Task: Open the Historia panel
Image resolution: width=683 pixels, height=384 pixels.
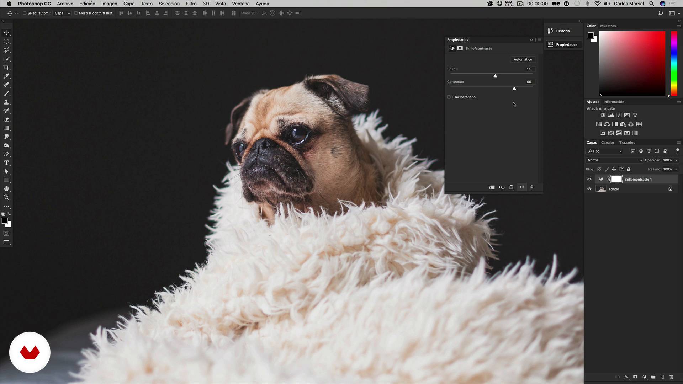Action: (563, 31)
